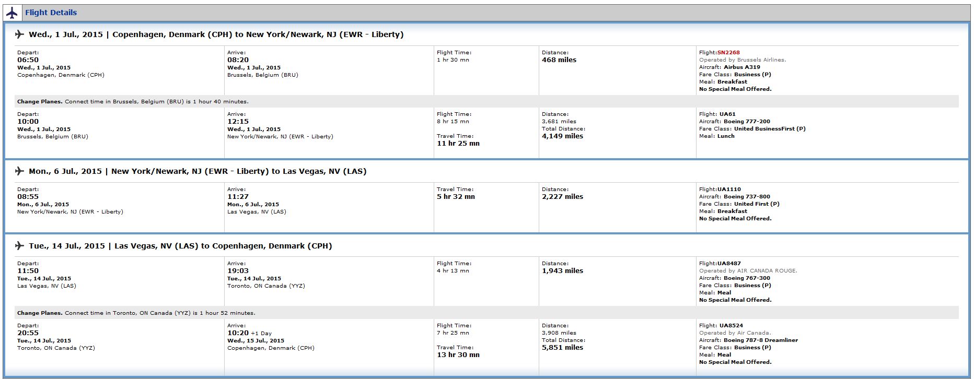Select the UA8524 flight number
Screen dimensions: 974x379
[x=731, y=326]
